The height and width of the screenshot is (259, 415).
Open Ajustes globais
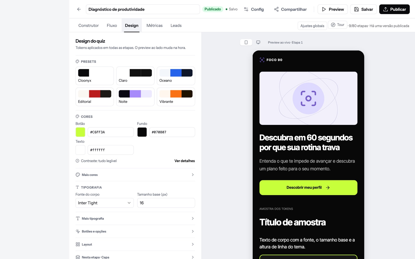tap(312, 26)
